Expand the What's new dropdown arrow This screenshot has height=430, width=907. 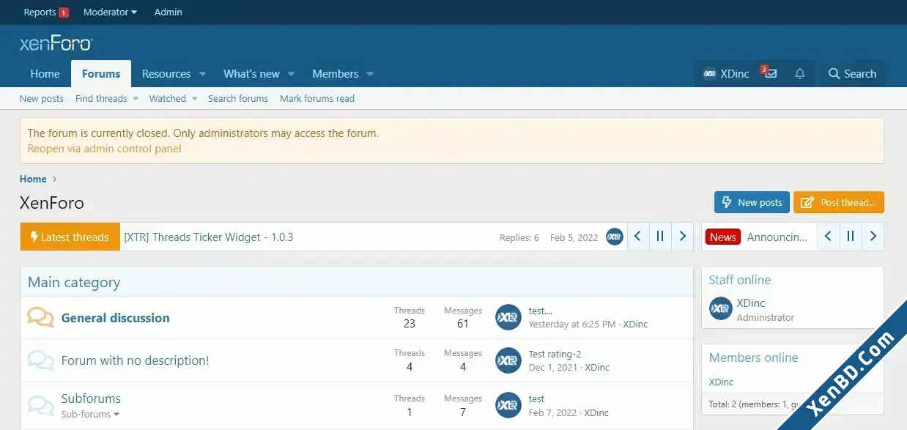(291, 74)
